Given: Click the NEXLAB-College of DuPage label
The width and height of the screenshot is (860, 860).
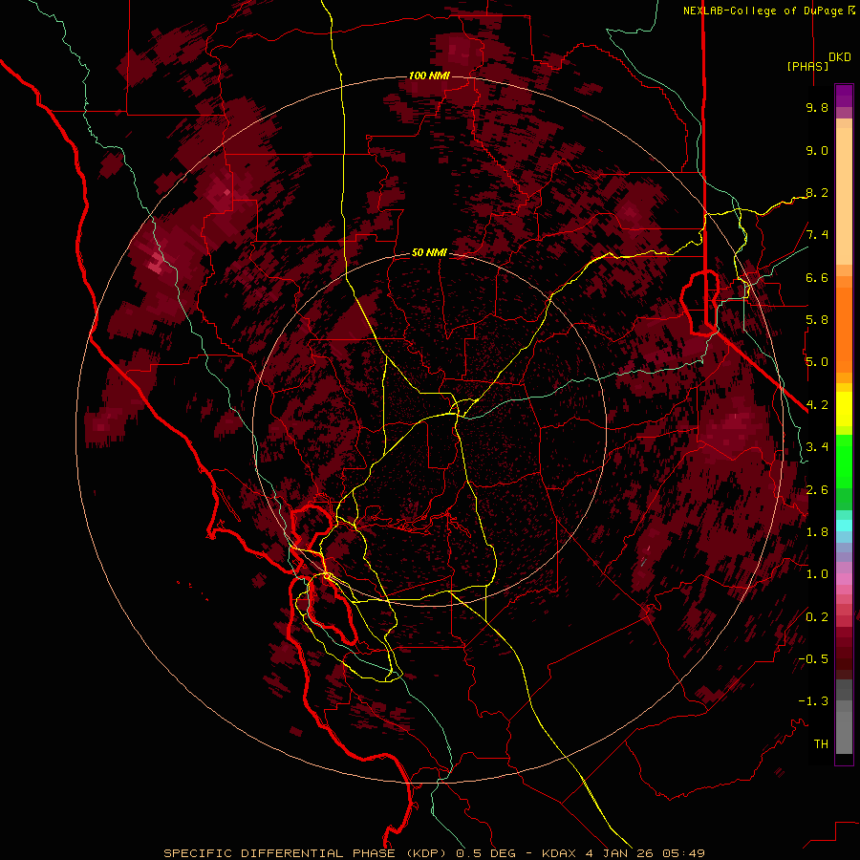Looking at the screenshot, I should click(766, 11).
